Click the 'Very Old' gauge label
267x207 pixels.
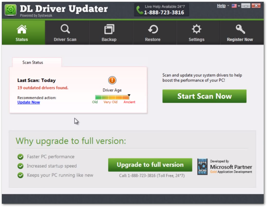pos(111,102)
